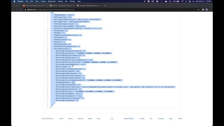
Task: Click the Mon Mar 22 clock
Action: (203, 1)
